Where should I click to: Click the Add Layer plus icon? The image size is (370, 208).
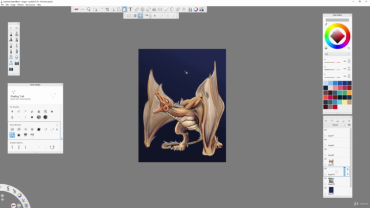tap(326, 121)
